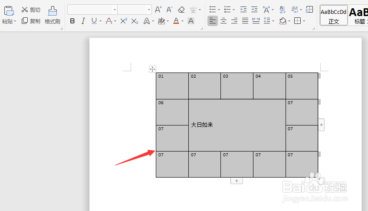Select left text alignment
Image resolution: width=368 pixels, height=211 pixels.
point(213,21)
